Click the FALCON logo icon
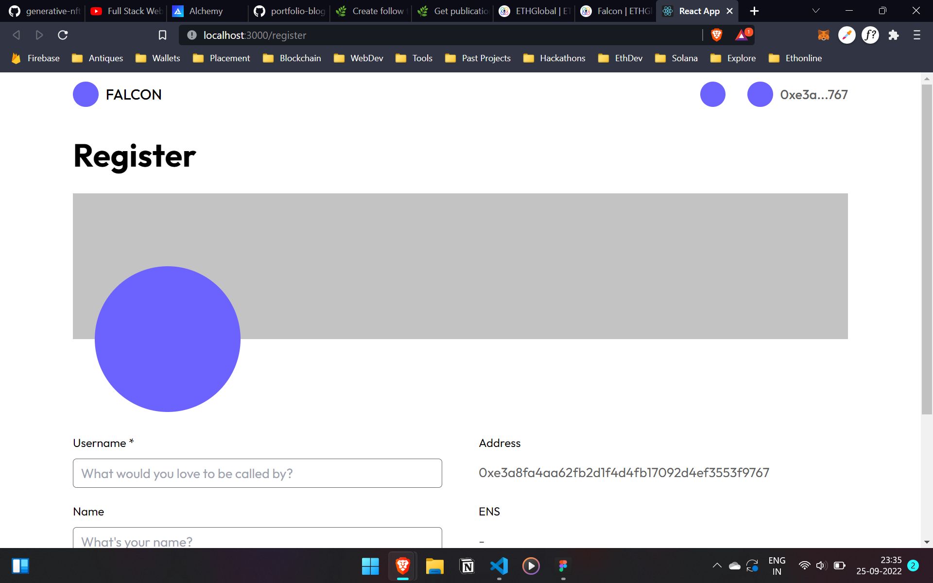The height and width of the screenshot is (583, 933). coord(86,94)
